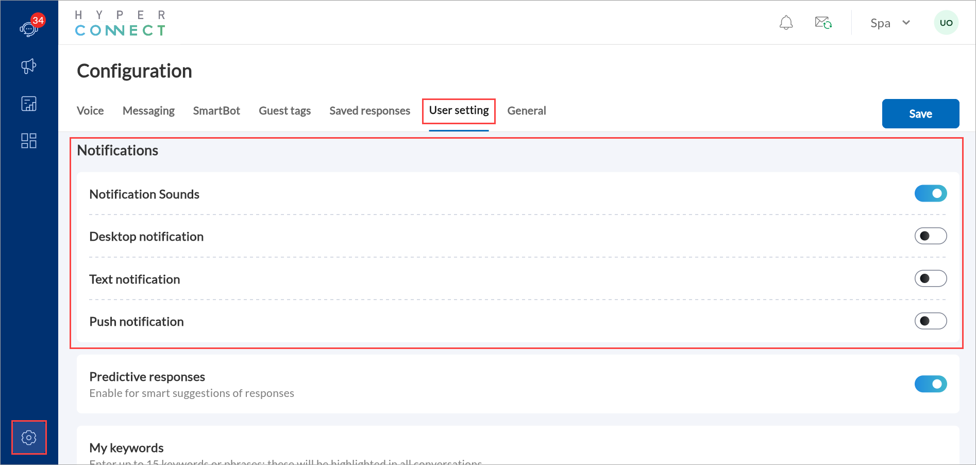Open the settings gear icon in sidebar
The image size is (976, 465).
pyautogui.click(x=29, y=438)
